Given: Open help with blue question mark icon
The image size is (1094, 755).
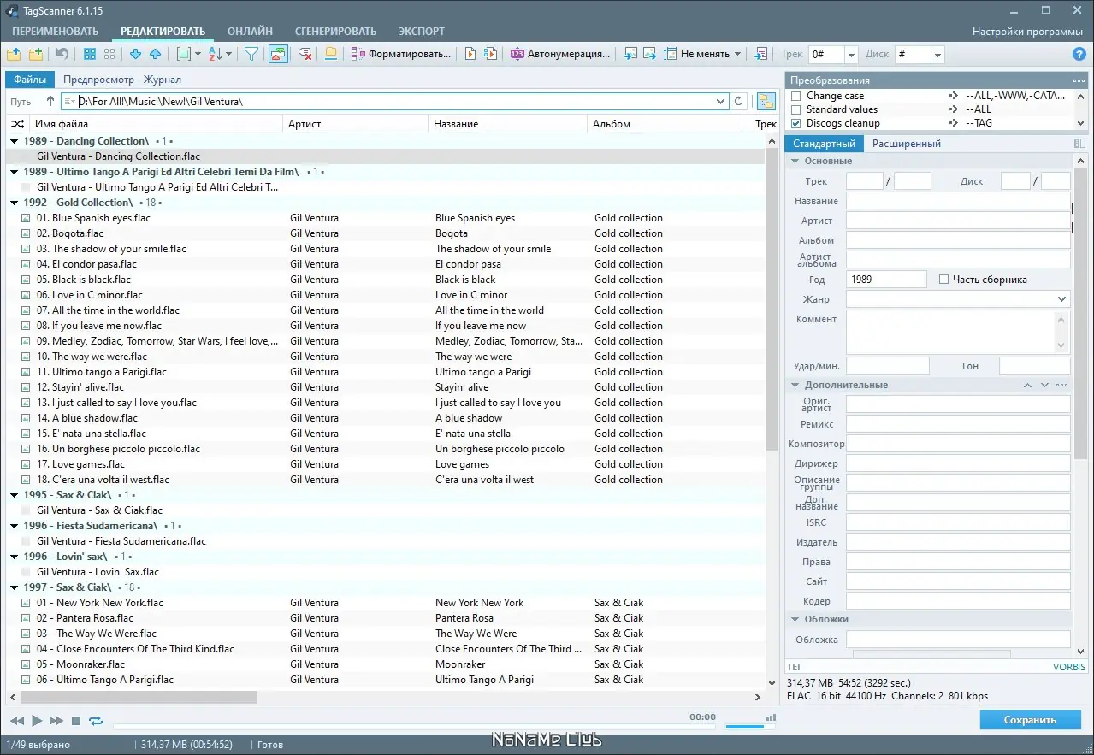Looking at the screenshot, I should (x=1079, y=54).
